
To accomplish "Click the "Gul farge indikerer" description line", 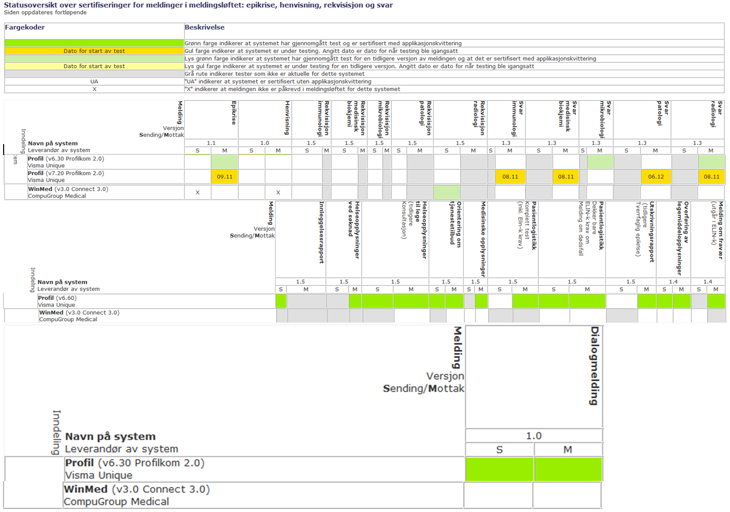I will point(321,51).
